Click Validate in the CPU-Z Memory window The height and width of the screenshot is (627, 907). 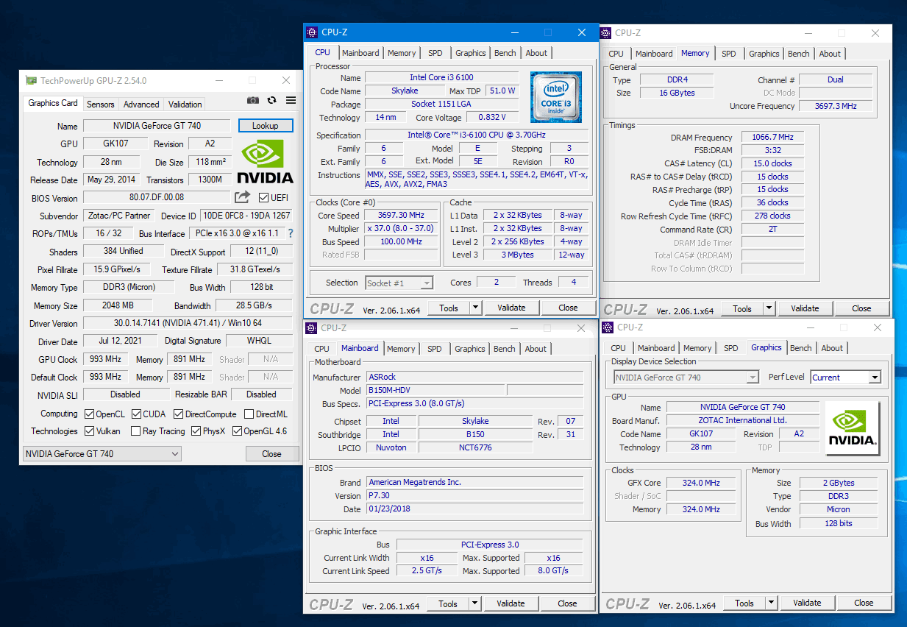[x=805, y=308]
